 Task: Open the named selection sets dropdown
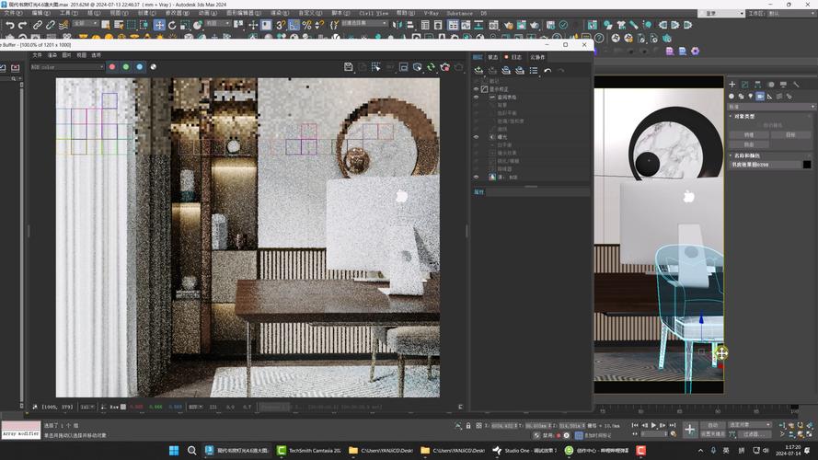point(364,24)
